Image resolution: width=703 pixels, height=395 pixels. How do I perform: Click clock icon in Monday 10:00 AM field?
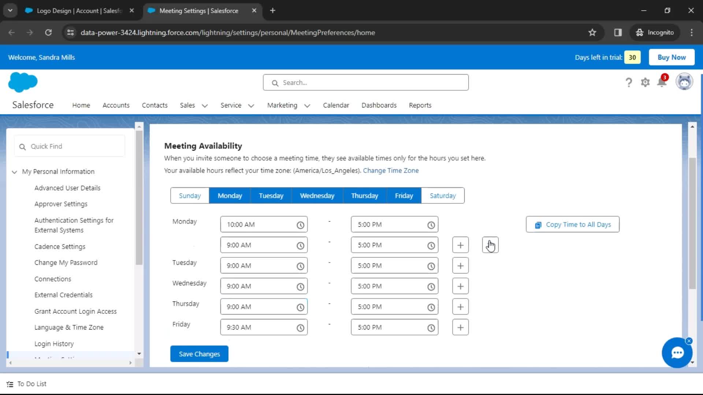300,225
